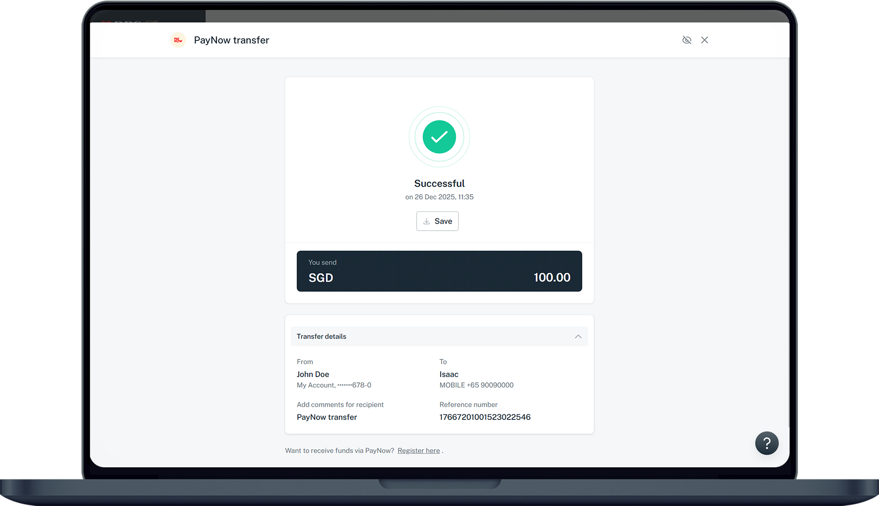The height and width of the screenshot is (506, 879).
Task: Click the SGD 100.00 amount banner
Action: [439, 271]
